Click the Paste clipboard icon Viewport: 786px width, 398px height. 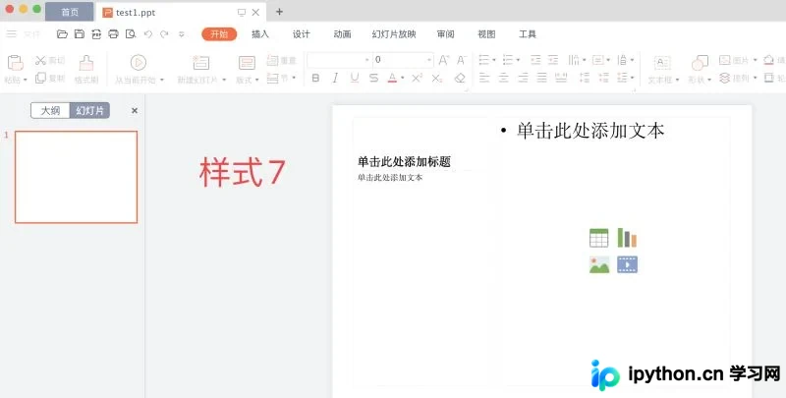coord(15,63)
